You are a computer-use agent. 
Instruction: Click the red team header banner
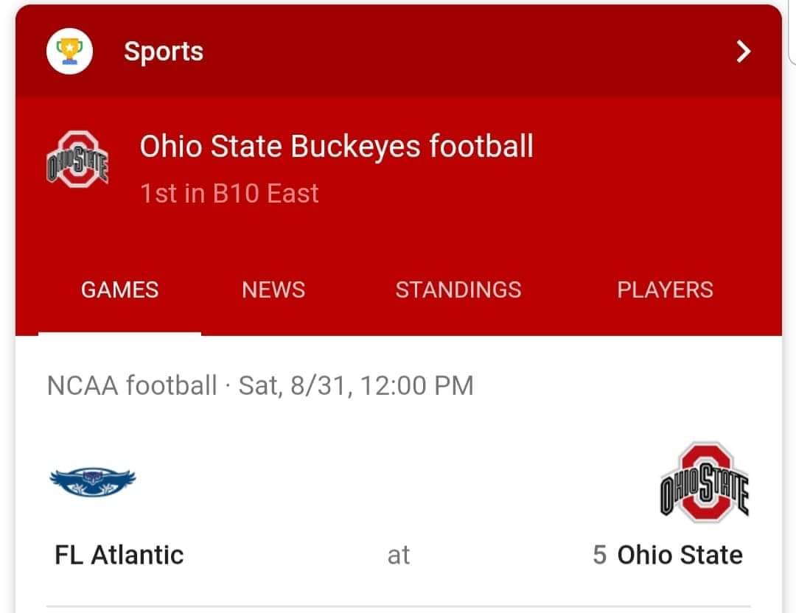click(399, 216)
